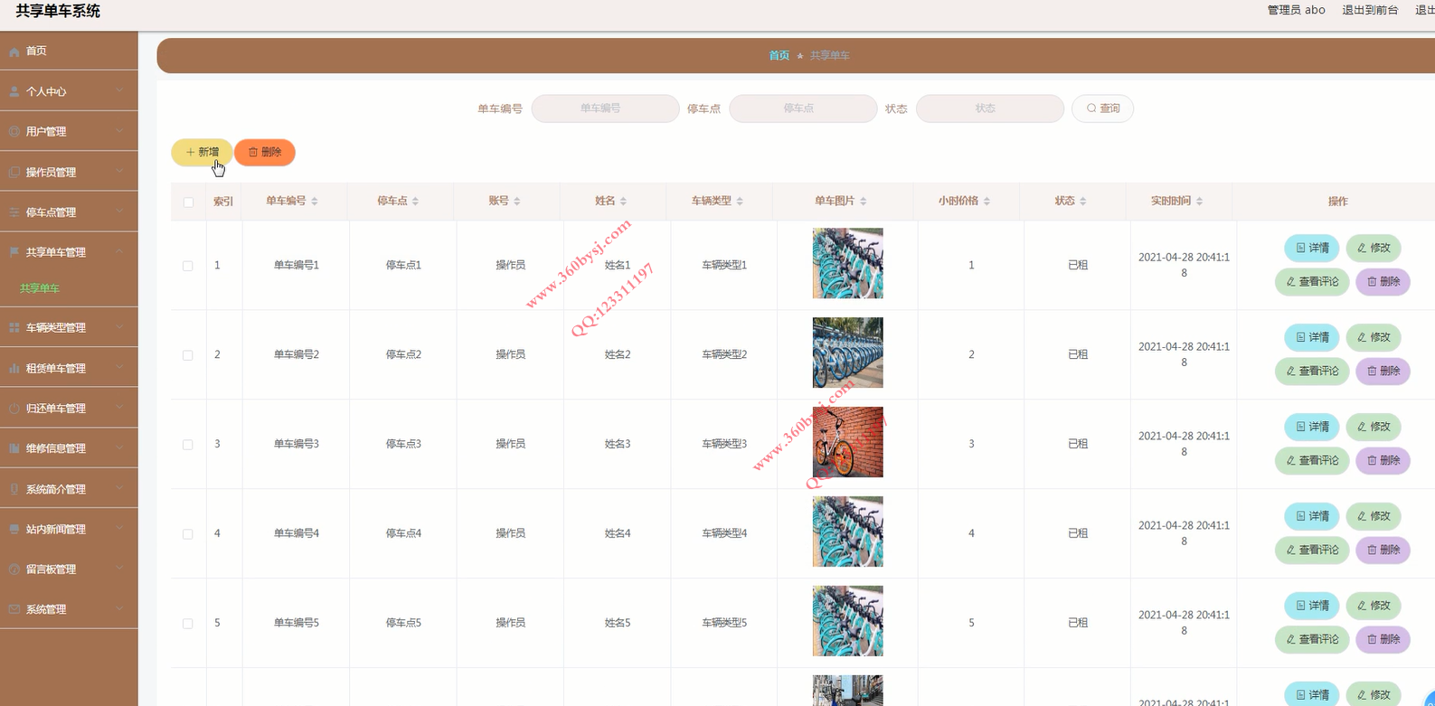Click the icon beside 系统简介管理

coord(14,489)
